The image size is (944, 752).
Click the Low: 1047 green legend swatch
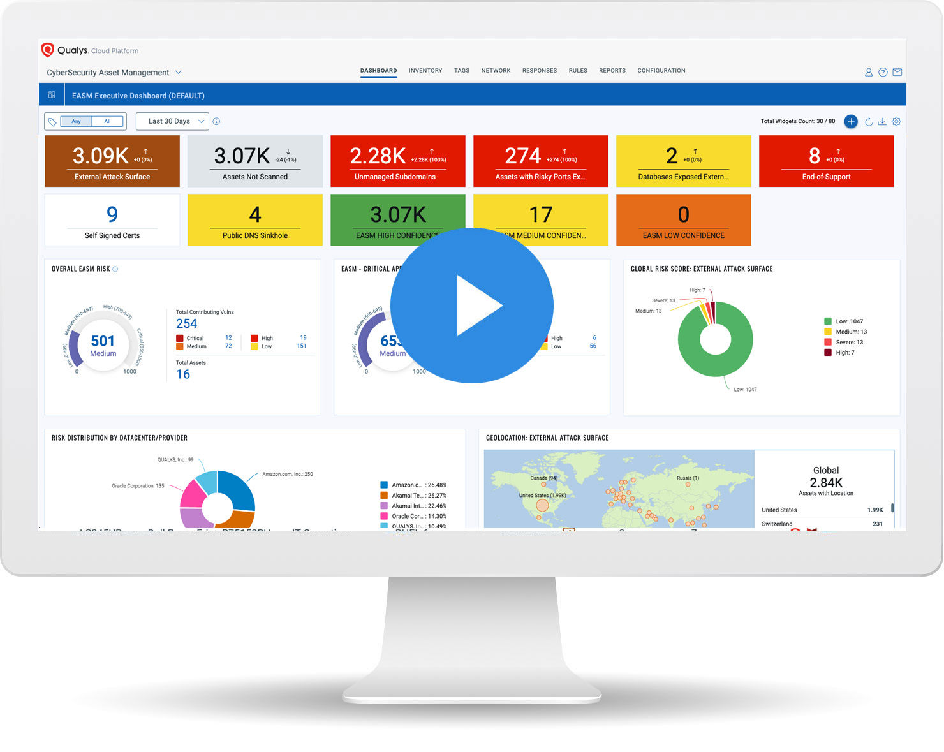click(828, 321)
